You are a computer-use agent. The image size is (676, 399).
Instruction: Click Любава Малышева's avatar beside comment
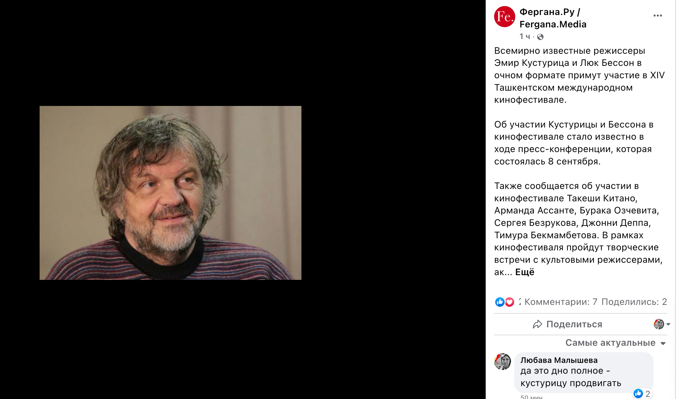502,362
